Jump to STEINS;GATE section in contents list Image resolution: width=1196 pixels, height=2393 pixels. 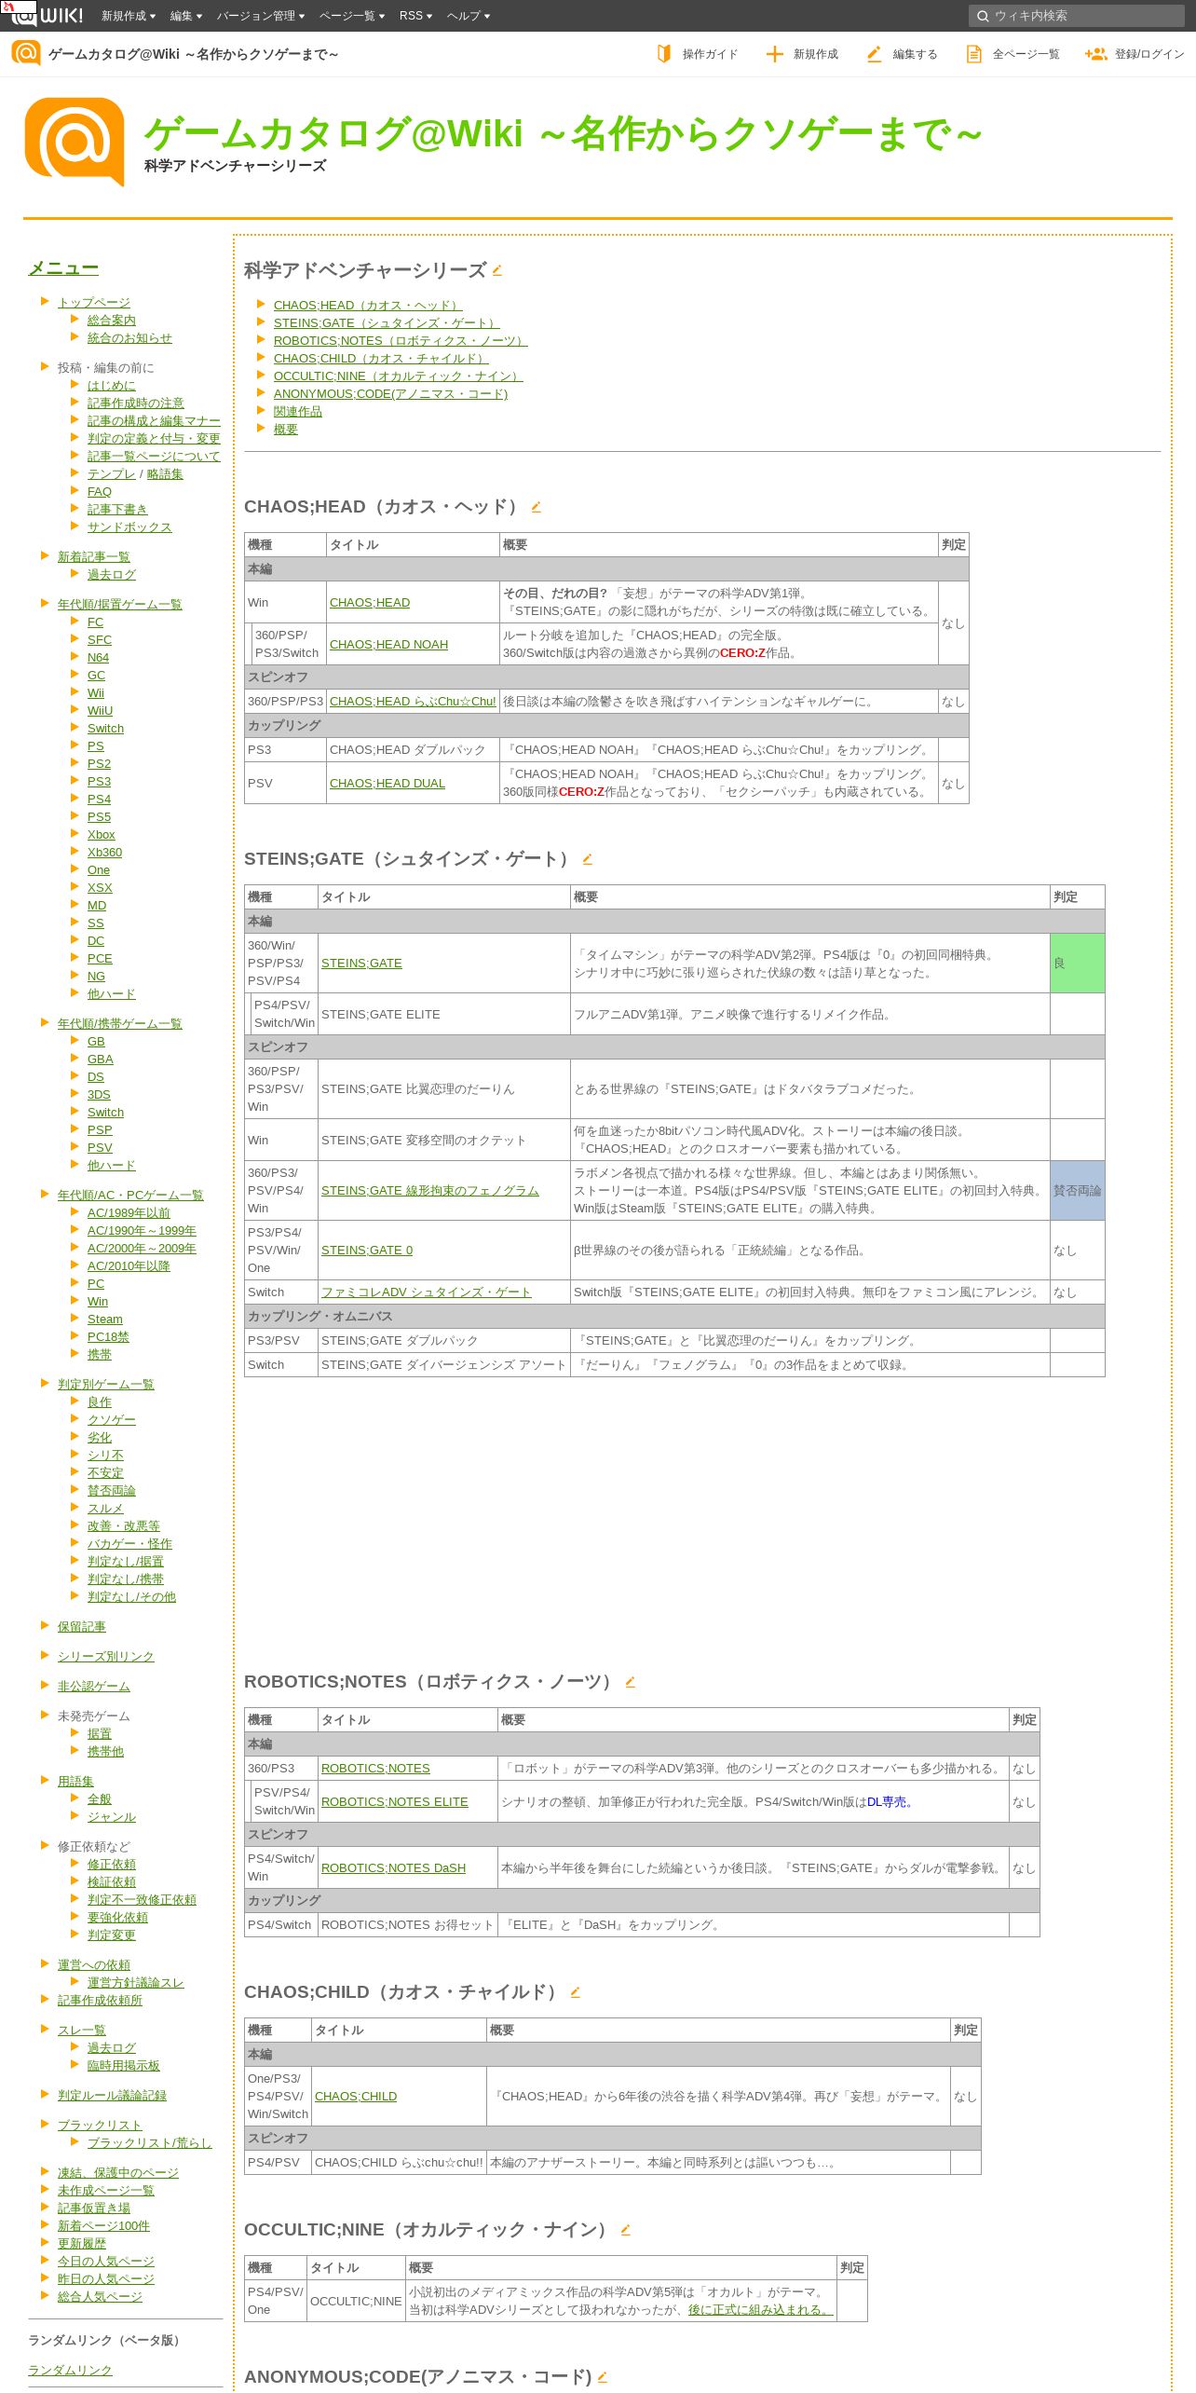coord(387,323)
